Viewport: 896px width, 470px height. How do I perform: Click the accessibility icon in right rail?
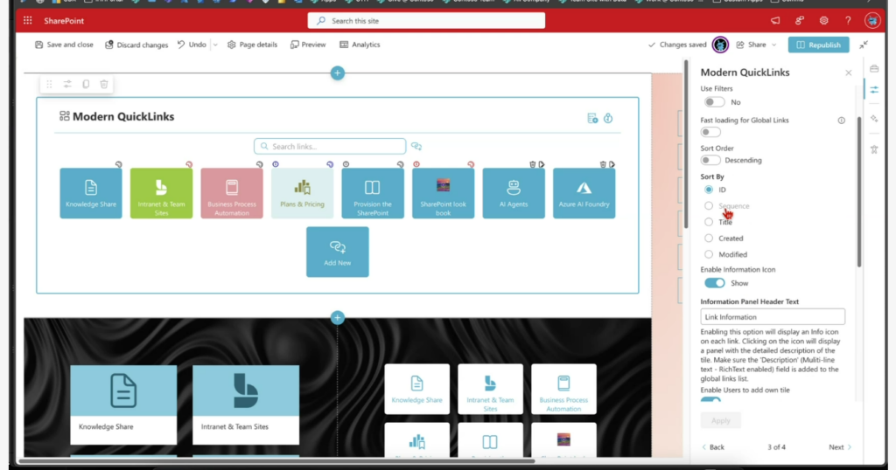click(x=874, y=149)
